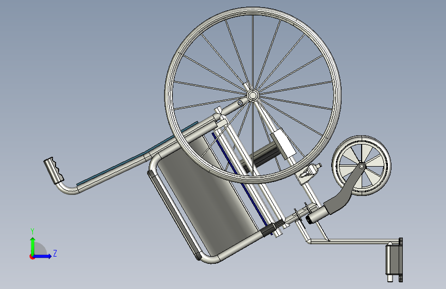Click the blue Z axis arrow of the triad
446x289 pixels.
(43, 256)
